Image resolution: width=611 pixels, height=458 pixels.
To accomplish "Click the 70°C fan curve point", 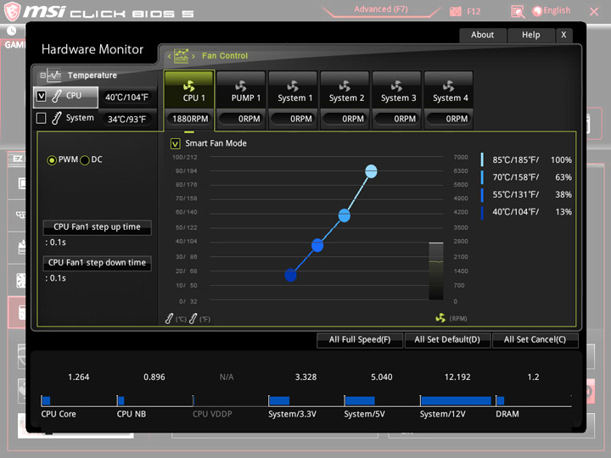I will pos(344,215).
